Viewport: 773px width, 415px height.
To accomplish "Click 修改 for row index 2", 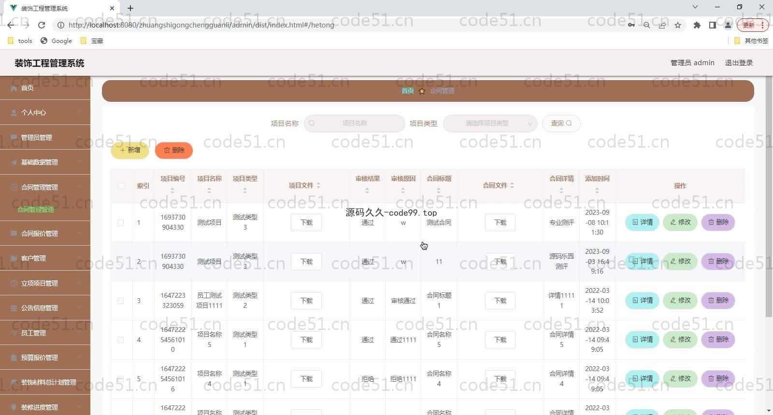I will pos(680,262).
